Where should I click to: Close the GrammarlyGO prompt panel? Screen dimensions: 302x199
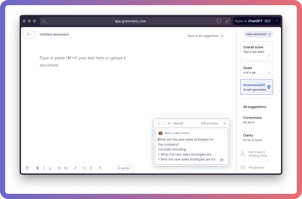pos(224,123)
